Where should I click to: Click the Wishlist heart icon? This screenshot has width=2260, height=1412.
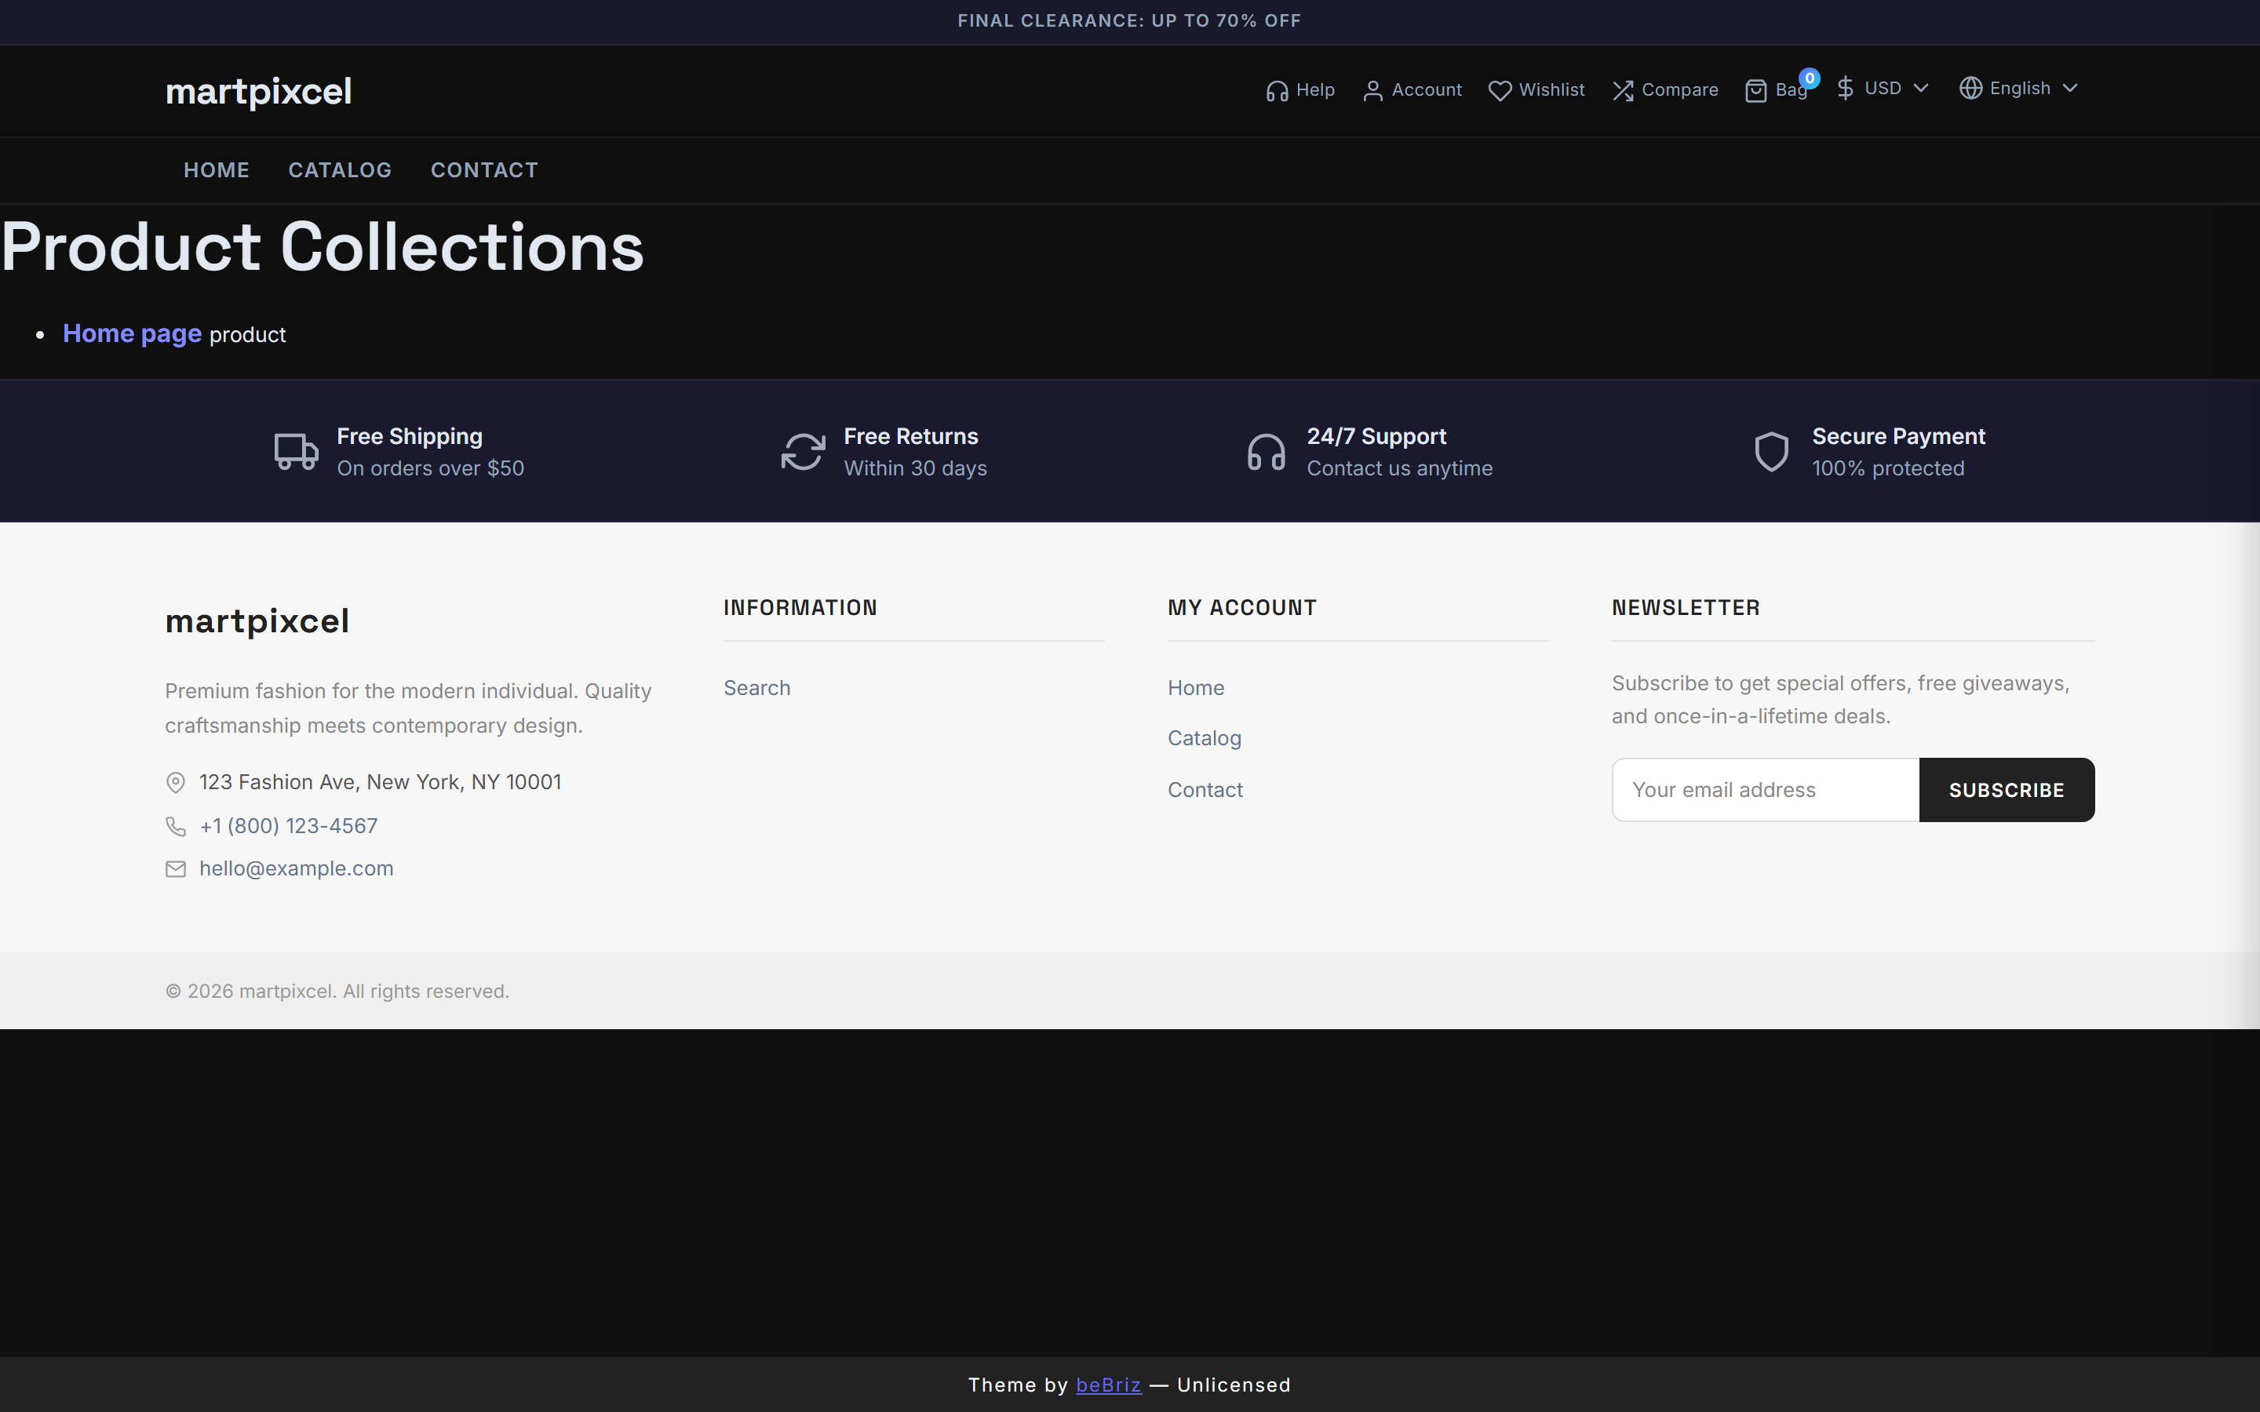[1500, 89]
